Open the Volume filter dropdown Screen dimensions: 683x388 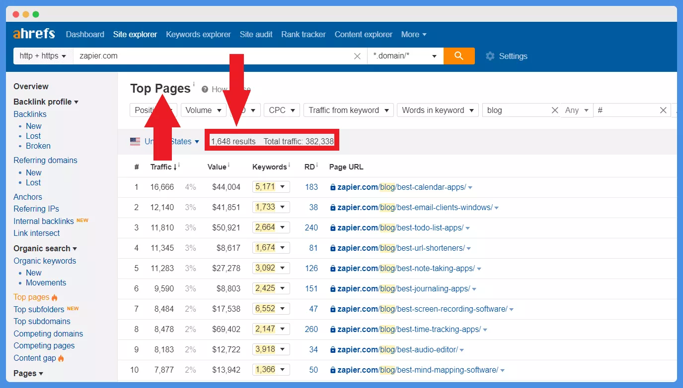(204, 110)
